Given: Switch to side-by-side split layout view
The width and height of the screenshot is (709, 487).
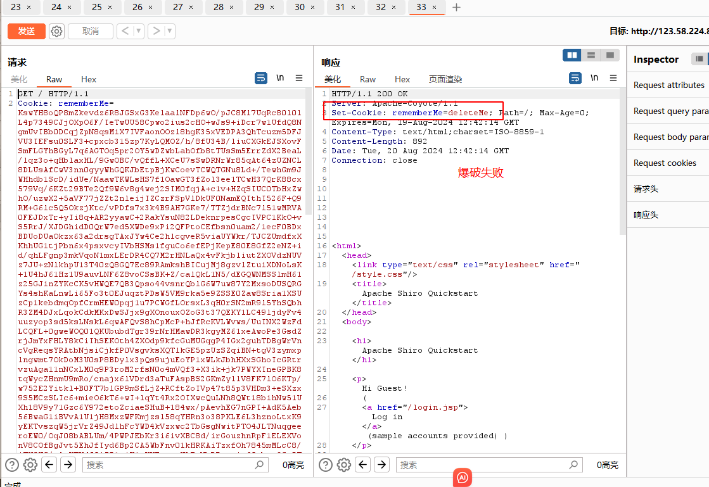Looking at the screenshot, I should pos(572,55).
